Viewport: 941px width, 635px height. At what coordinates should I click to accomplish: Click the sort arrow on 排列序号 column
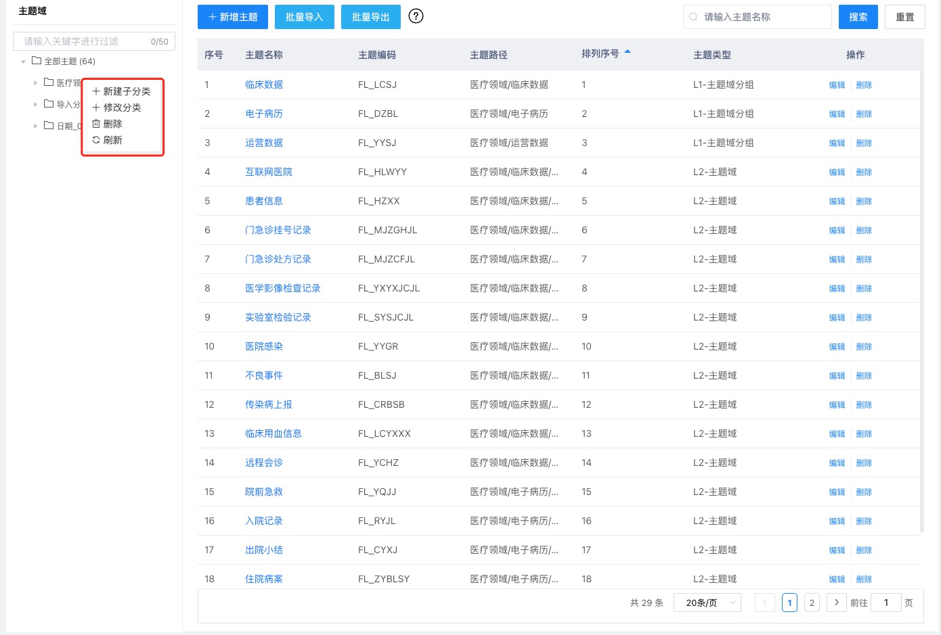tap(628, 52)
